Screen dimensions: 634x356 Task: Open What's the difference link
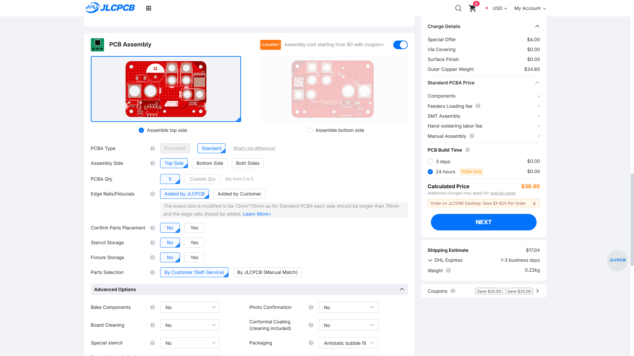click(254, 148)
